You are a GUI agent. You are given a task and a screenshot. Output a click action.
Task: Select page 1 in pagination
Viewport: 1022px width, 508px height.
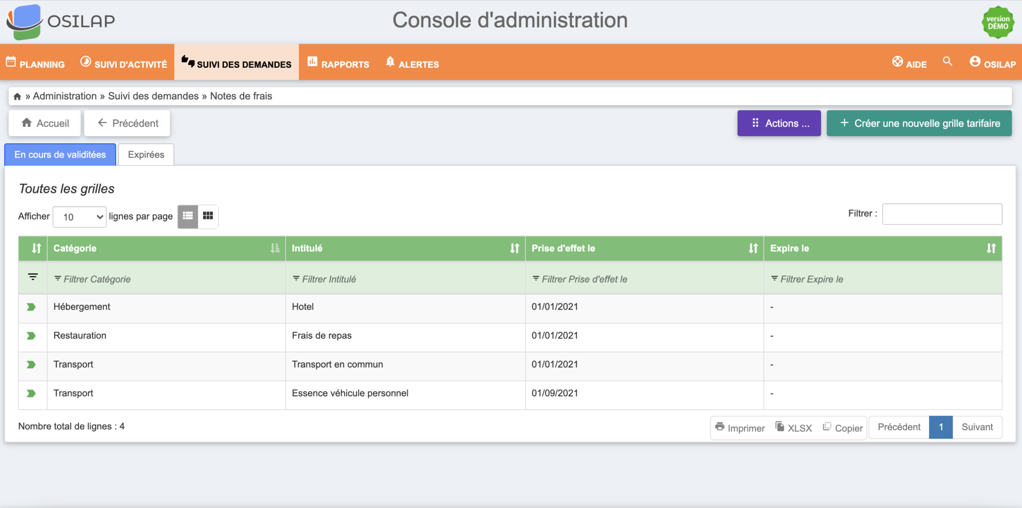click(941, 427)
